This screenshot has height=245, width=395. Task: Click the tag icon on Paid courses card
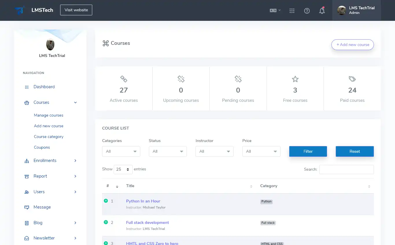352,79
